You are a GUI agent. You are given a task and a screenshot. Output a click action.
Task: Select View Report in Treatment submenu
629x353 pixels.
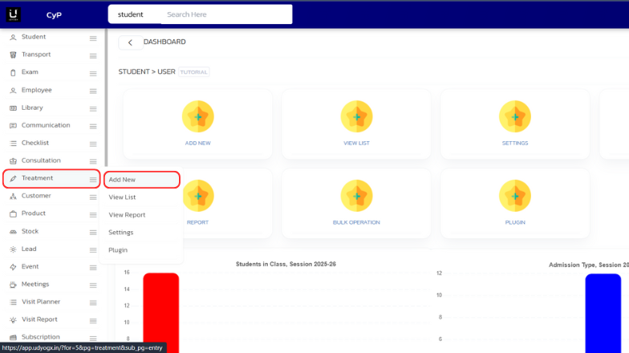pos(127,215)
